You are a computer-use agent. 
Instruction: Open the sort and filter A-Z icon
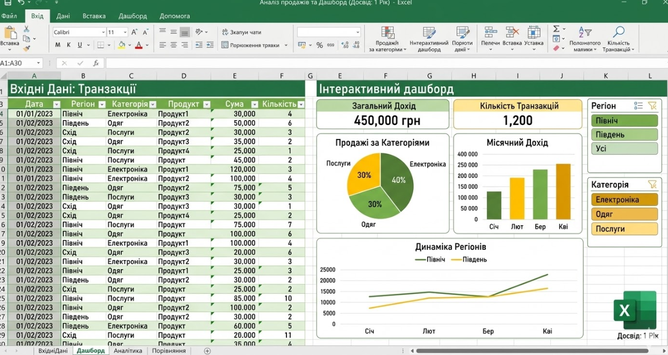coord(585,32)
